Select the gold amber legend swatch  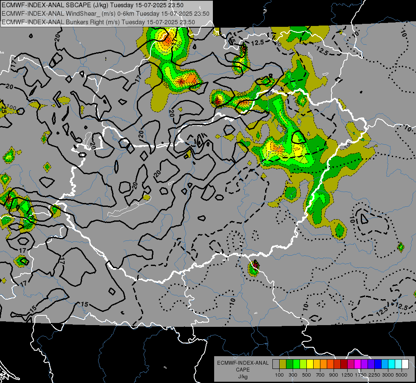317,364
